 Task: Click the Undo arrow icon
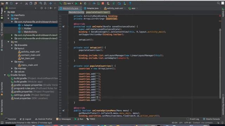click(17, 3)
